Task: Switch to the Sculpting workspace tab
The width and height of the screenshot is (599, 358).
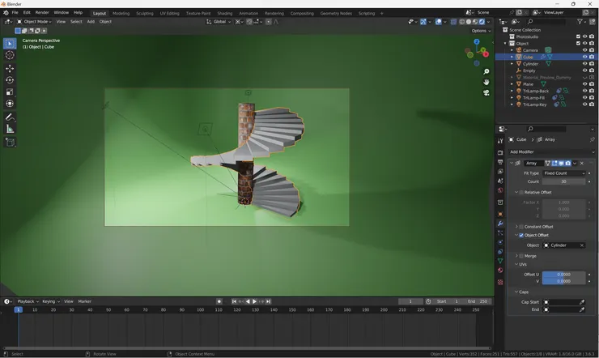Action: tap(144, 13)
